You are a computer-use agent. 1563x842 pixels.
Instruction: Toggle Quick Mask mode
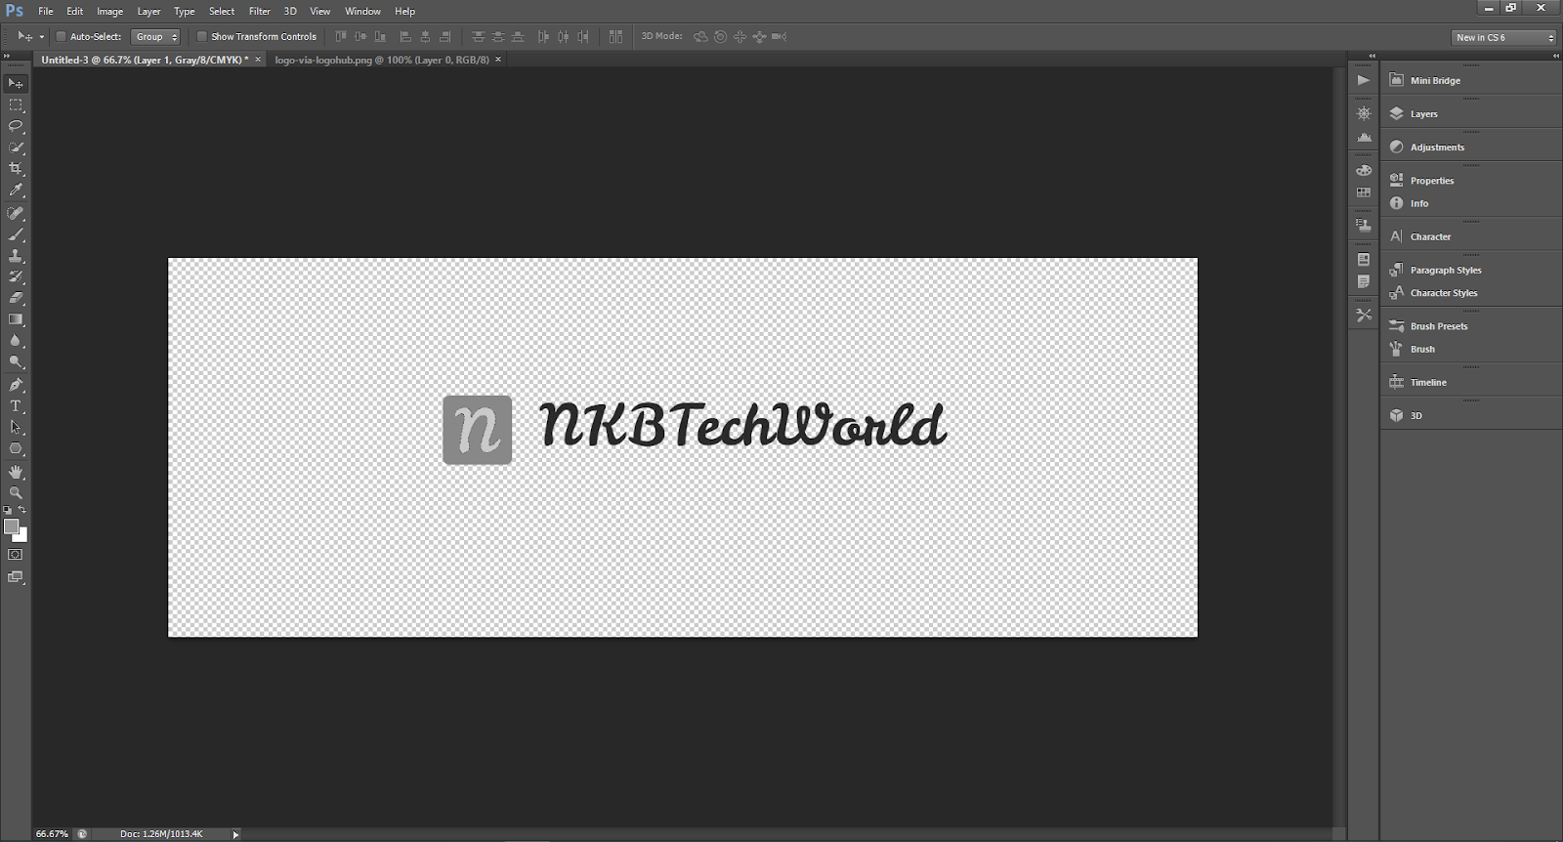tap(16, 555)
